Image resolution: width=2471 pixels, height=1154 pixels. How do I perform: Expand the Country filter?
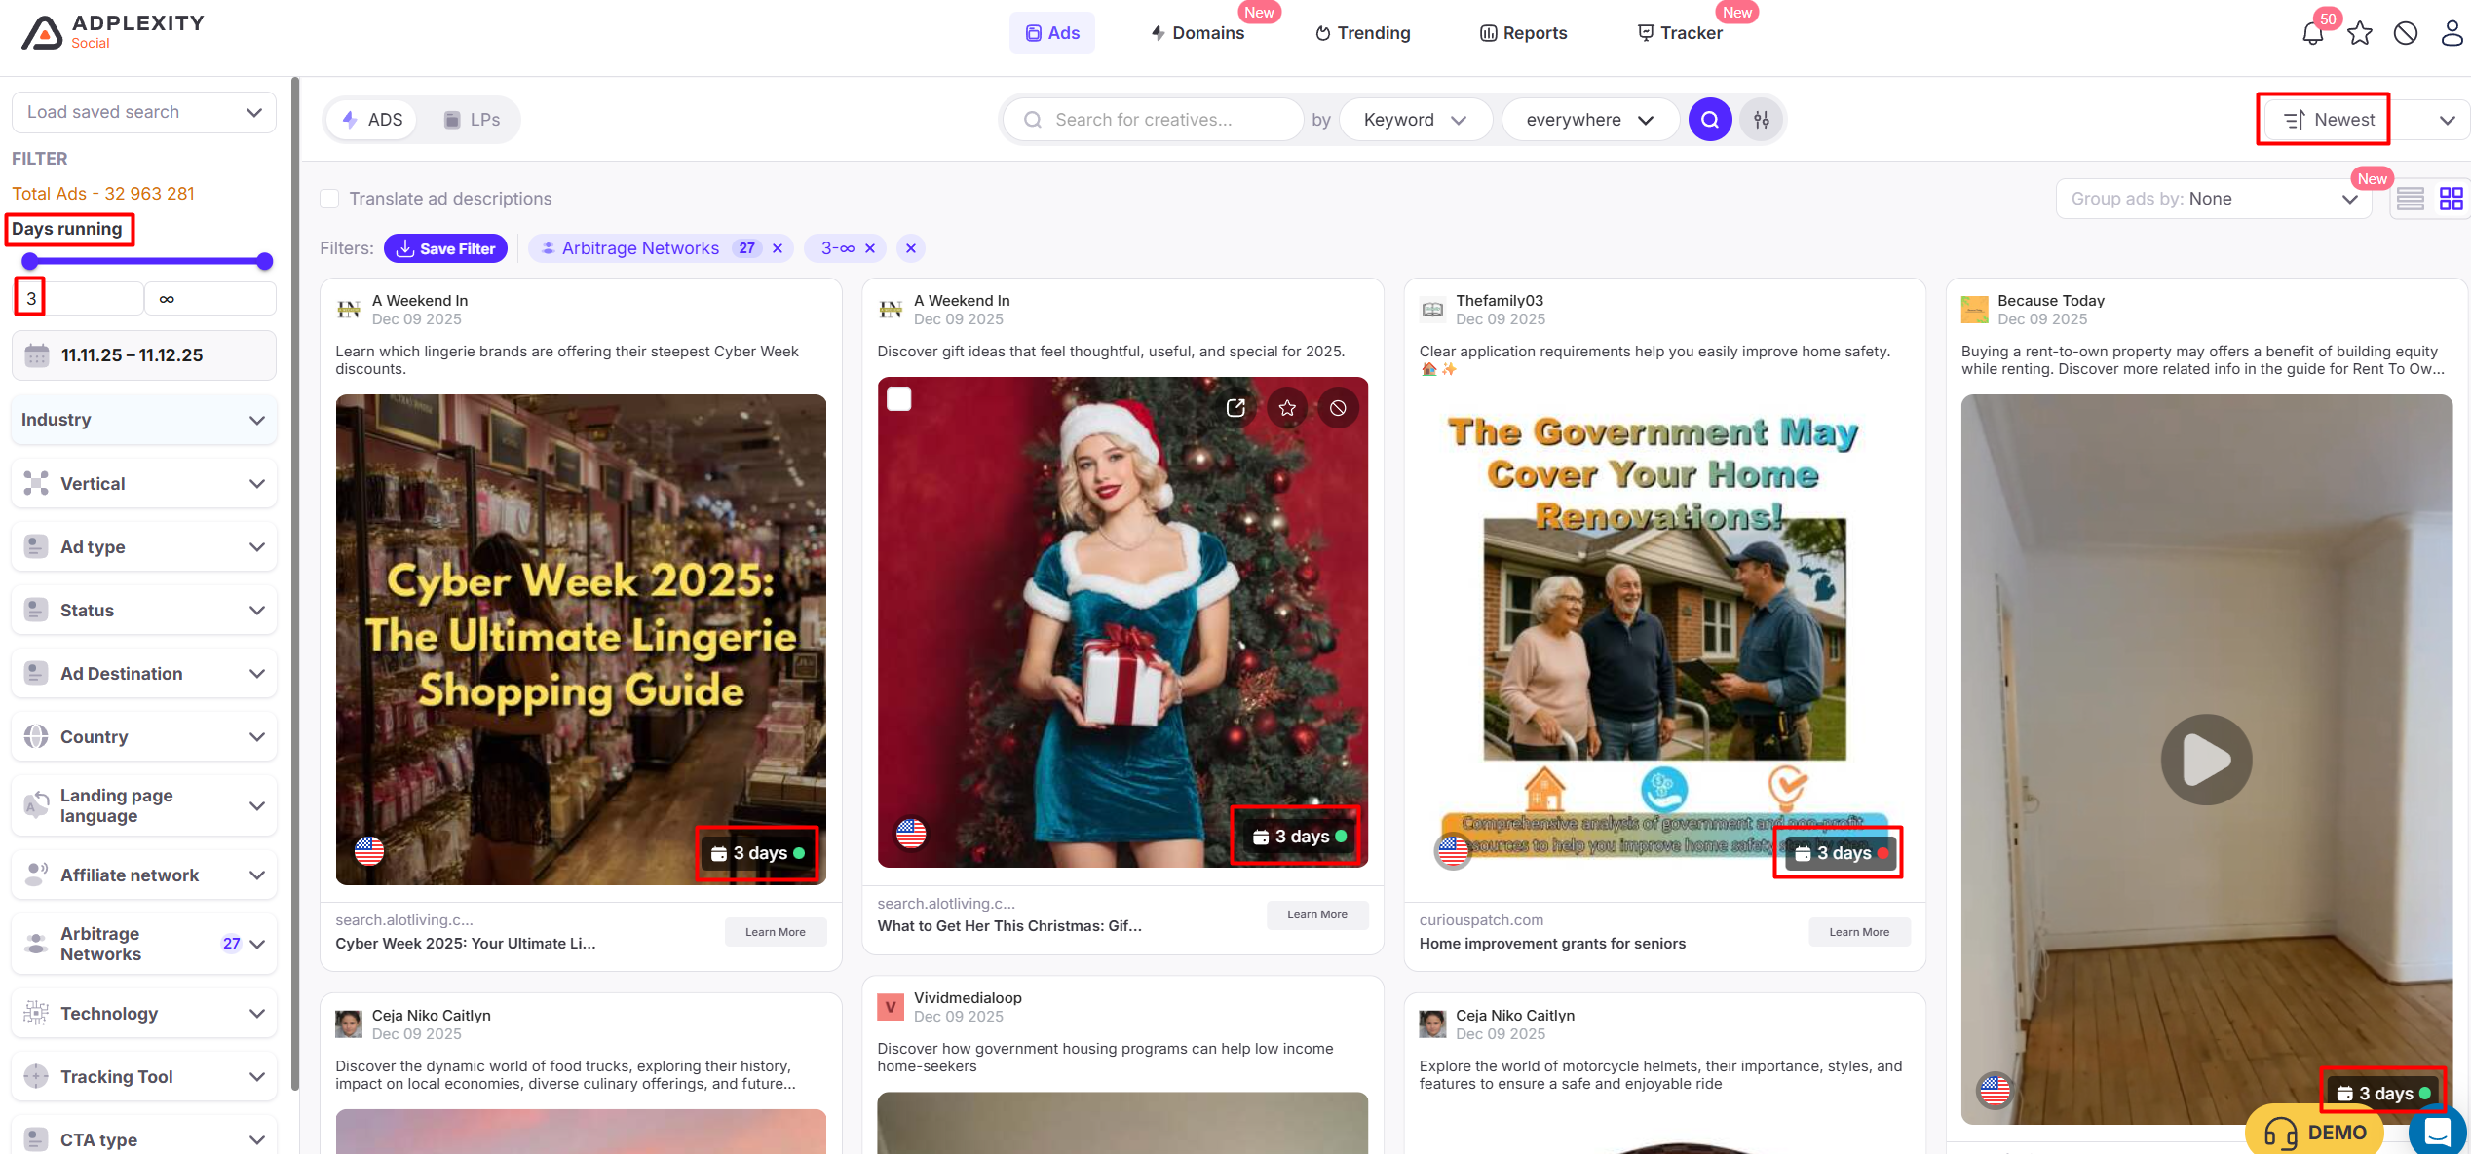click(x=144, y=737)
